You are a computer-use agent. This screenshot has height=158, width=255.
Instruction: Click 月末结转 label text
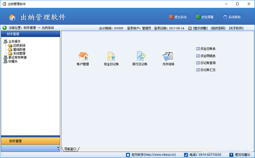pyautogui.click(x=168, y=64)
